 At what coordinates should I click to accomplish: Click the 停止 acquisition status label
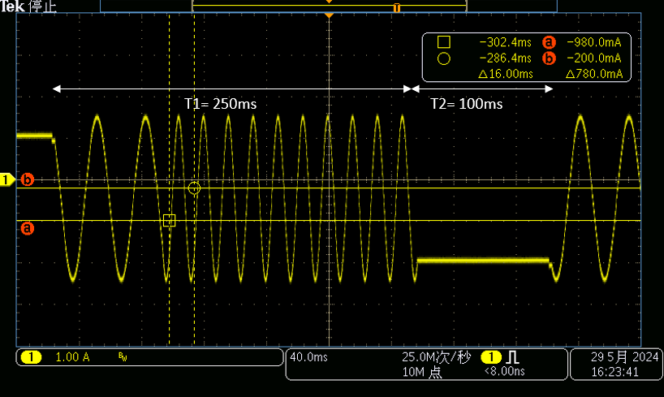[39, 6]
